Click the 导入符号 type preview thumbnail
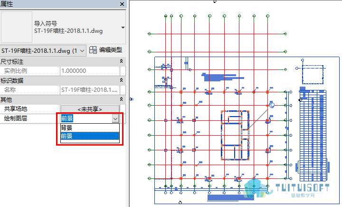Viewport: 342px width, 207px height. [17, 27]
